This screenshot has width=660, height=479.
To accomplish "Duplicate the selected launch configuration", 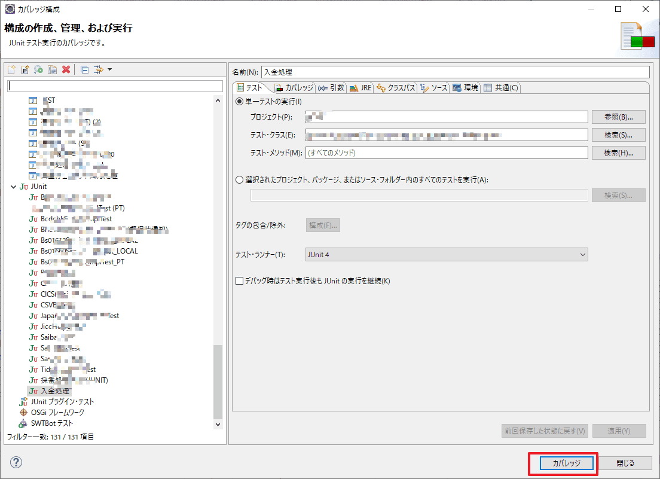I will pyautogui.click(x=53, y=70).
